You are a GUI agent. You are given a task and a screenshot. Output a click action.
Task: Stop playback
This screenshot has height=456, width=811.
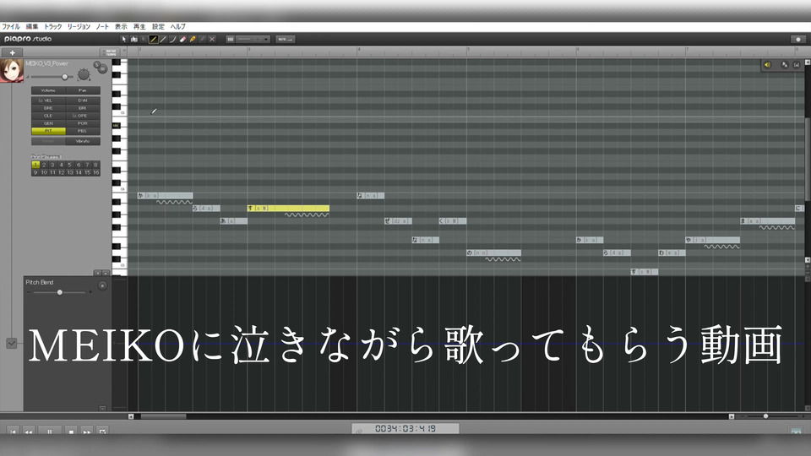(x=71, y=432)
